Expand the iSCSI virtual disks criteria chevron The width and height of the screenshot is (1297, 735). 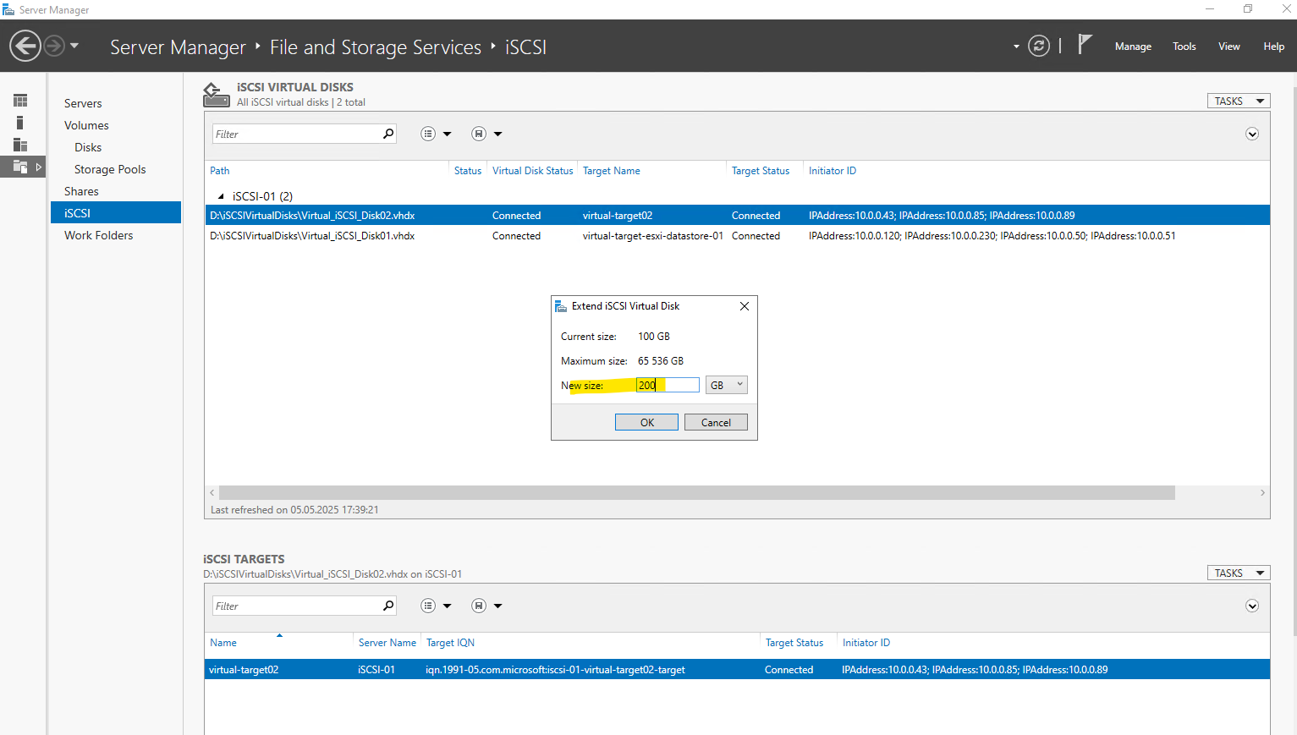click(x=1252, y=134)
